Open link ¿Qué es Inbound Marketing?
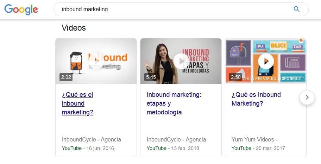This screenshot has width=321, height=164. [256, 99]
